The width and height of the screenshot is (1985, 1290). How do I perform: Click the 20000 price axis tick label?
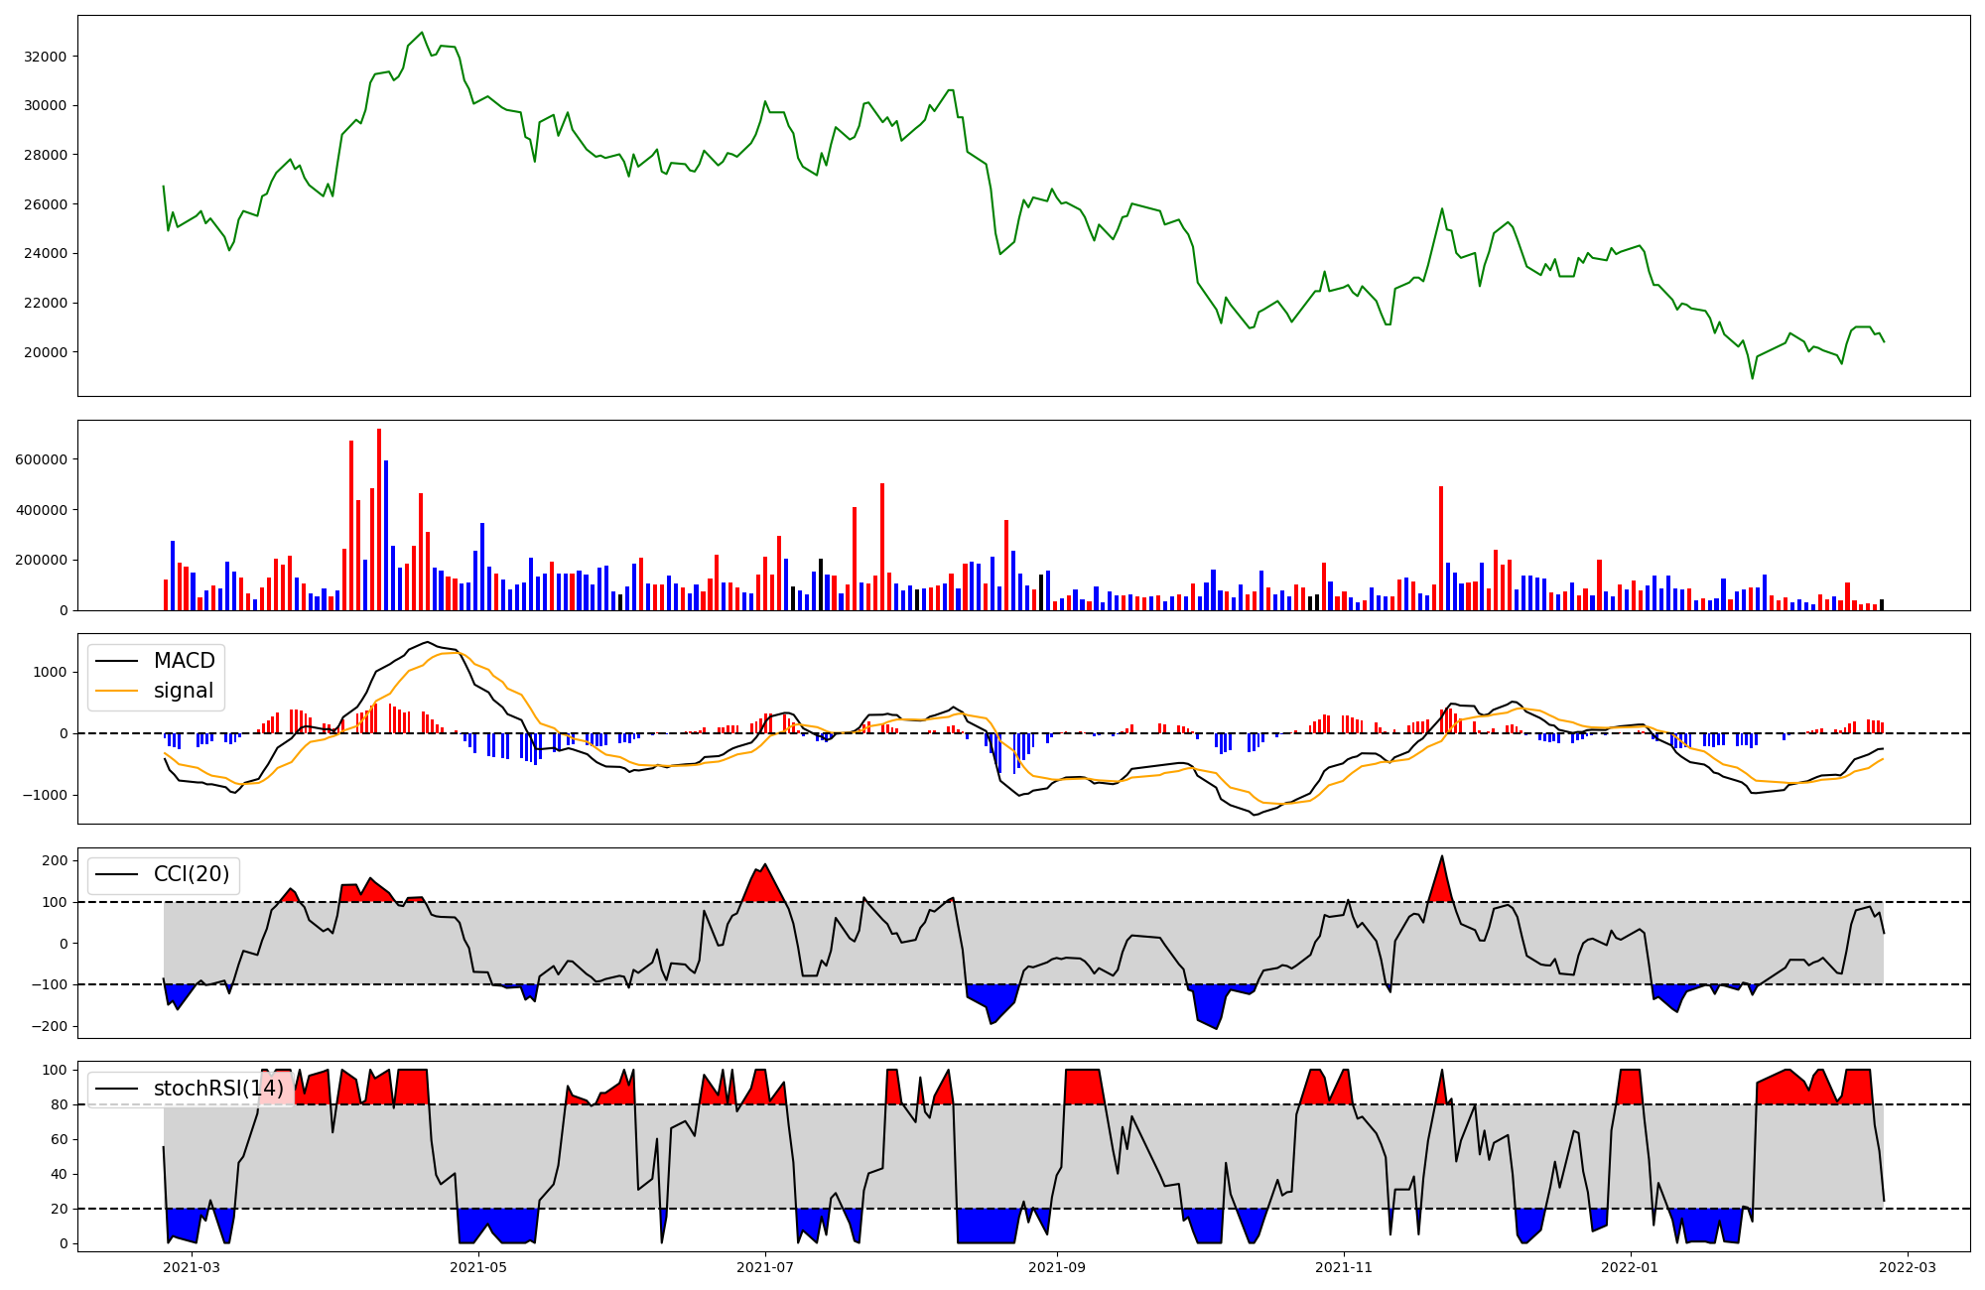[x=45, y=352]
